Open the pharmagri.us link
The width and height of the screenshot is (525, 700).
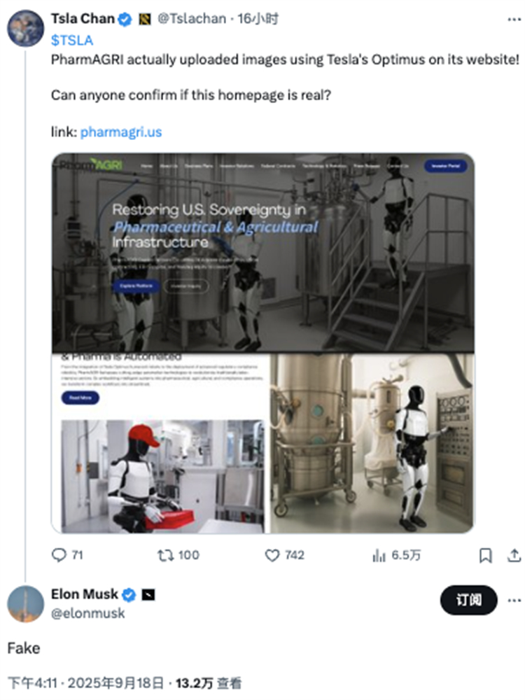click(121, 132)
